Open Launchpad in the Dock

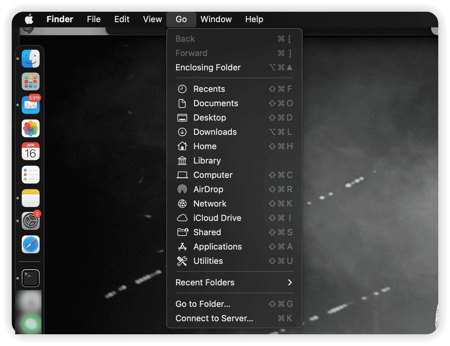tap(31, 81)
